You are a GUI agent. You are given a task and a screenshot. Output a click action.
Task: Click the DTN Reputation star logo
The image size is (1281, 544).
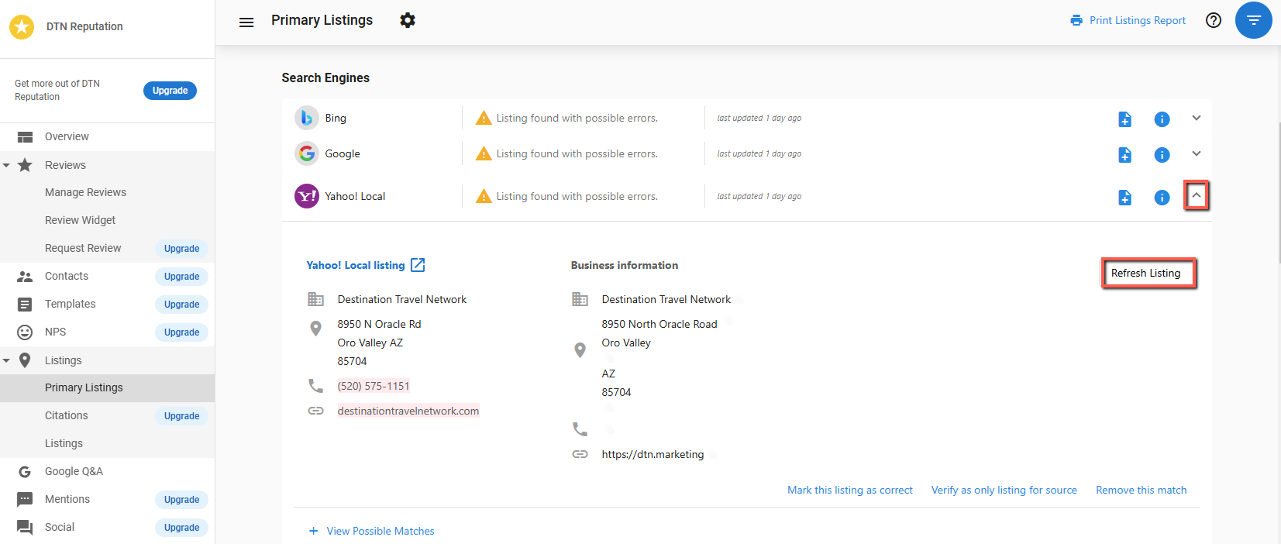(x=22, y=27)
